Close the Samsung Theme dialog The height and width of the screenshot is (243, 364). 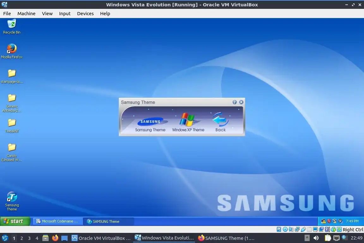click(x=241, y=102)
